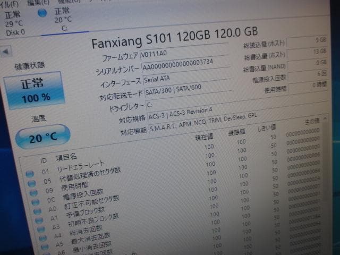Select the C: drive status icon
The height and width of the screenshot is (255, 340).
point(42,14)
